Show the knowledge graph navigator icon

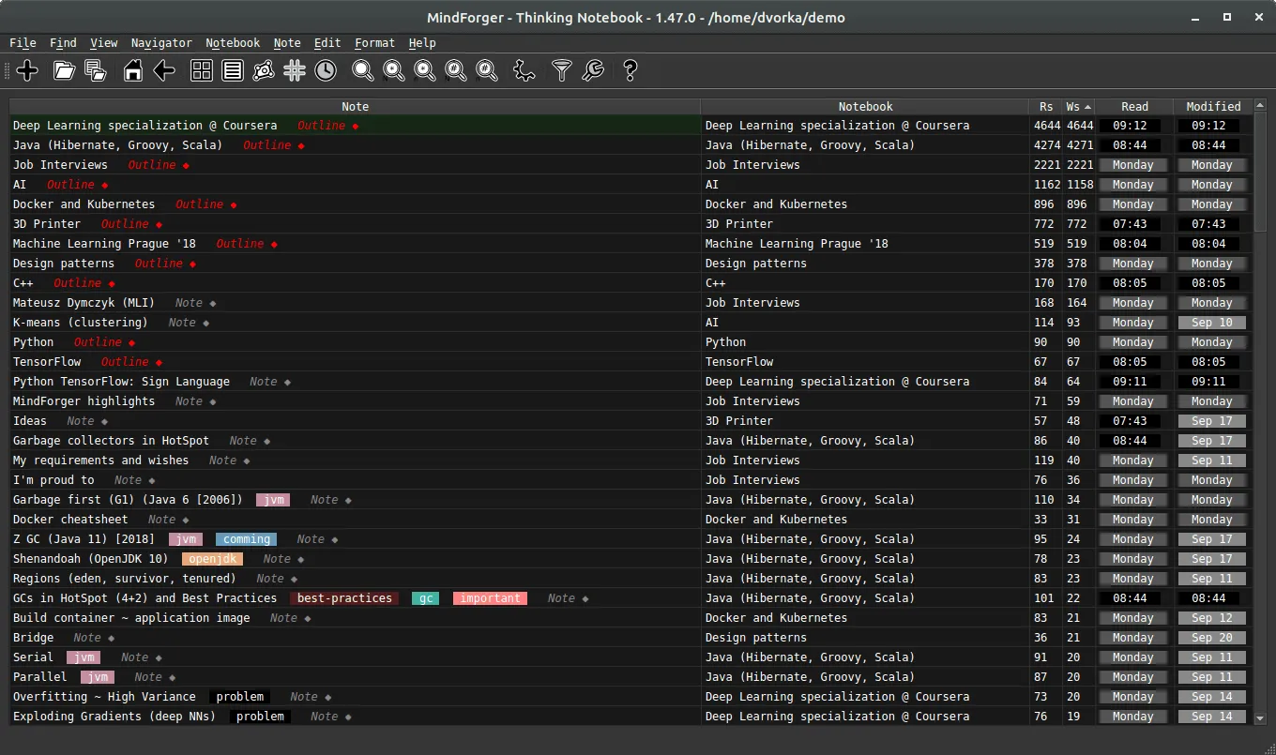tap(264, 70)
